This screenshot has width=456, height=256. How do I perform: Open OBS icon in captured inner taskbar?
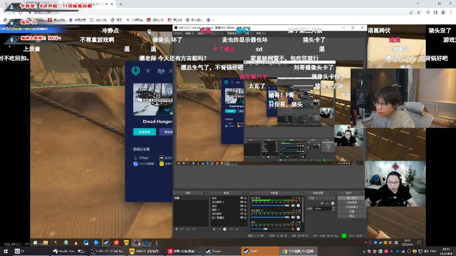point(136,243)
